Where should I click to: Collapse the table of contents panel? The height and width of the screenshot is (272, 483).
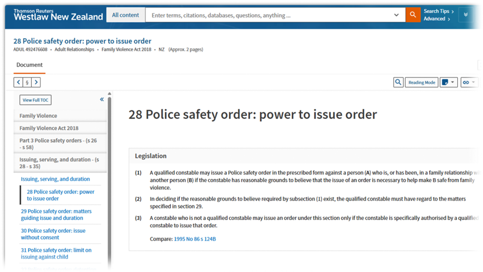(x=102, y=99)
